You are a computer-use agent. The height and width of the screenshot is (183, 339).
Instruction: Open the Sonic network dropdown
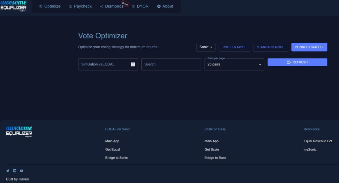coord(206,47)
